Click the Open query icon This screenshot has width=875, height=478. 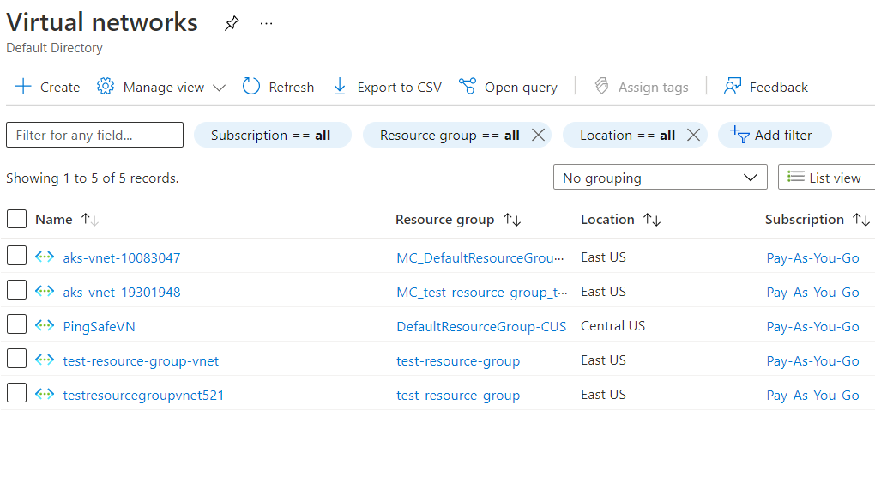coord(468,87)
